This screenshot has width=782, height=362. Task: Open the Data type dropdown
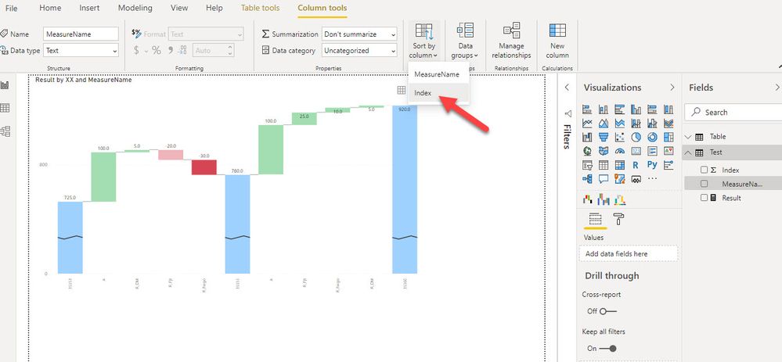pyautogui.click(x=81, y=50)
